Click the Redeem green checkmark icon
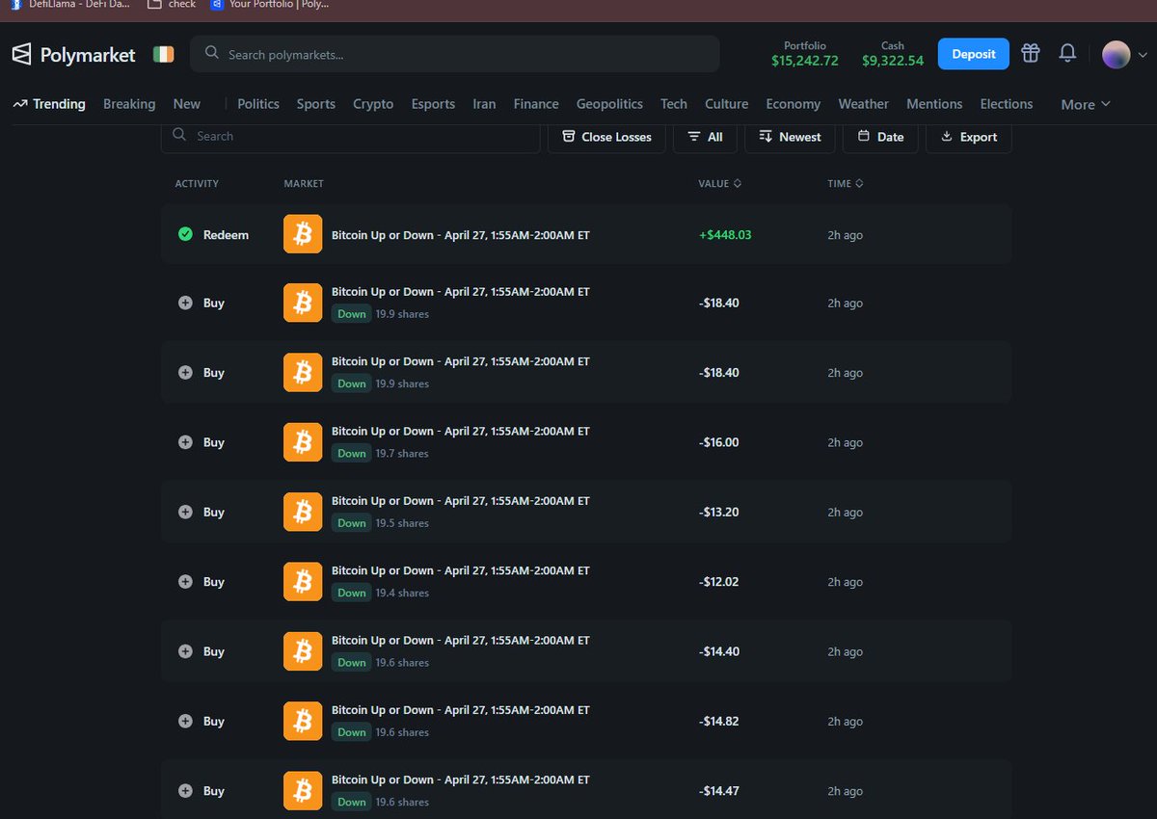 point(185,234)
